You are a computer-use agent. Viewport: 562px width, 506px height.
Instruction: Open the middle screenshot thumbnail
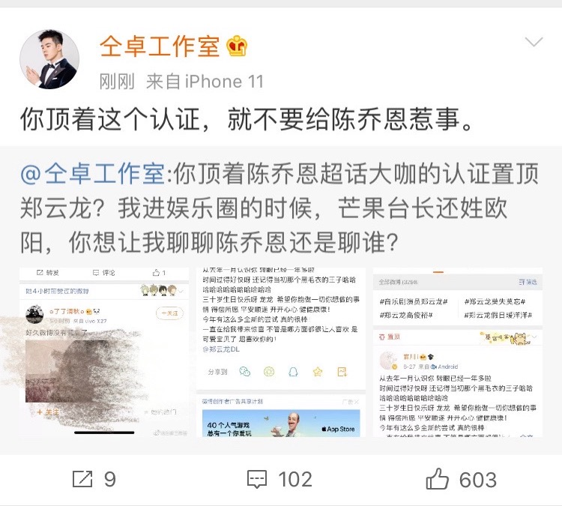tap(281, 352)
